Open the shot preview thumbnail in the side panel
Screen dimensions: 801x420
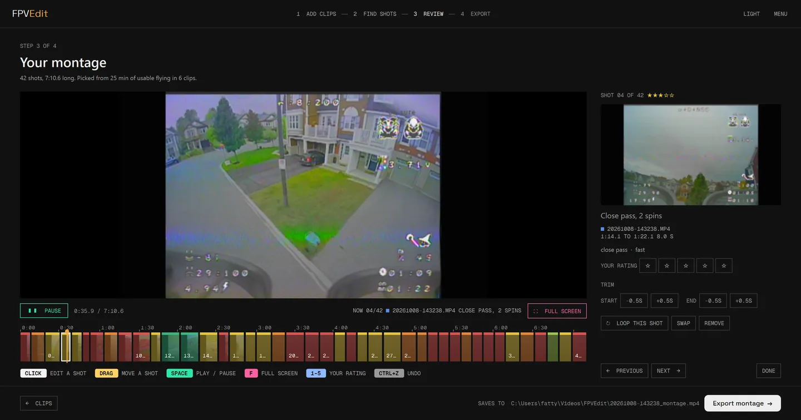(691, 155)
